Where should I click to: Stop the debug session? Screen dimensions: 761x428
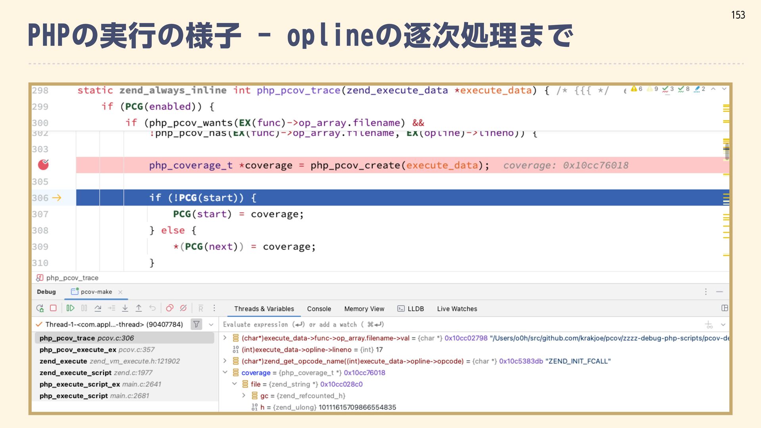click(x=54, y=308)
